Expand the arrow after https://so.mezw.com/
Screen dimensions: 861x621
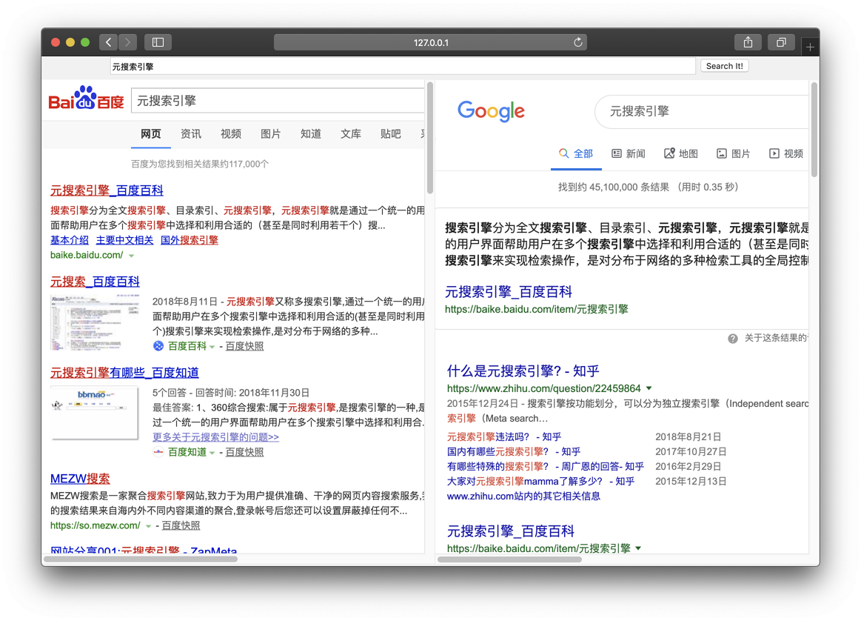coord(148,526)
